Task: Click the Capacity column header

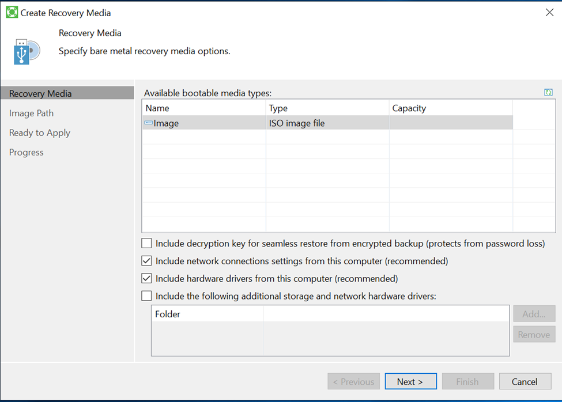Action: pos(450,108)
